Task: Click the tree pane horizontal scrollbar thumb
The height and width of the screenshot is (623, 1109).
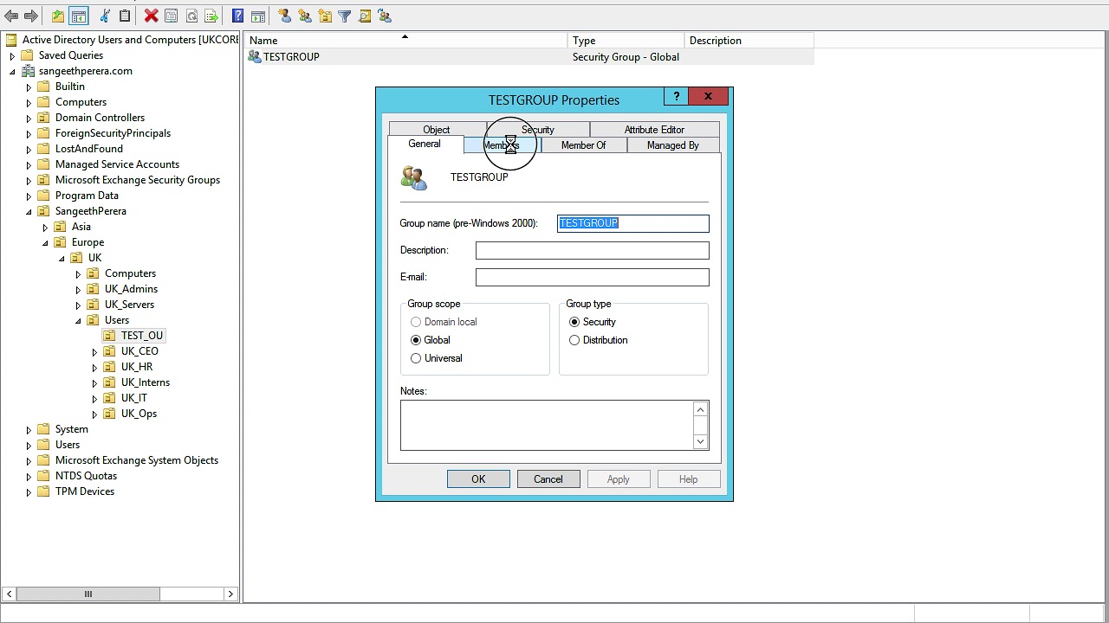Action: pos(88,594)
